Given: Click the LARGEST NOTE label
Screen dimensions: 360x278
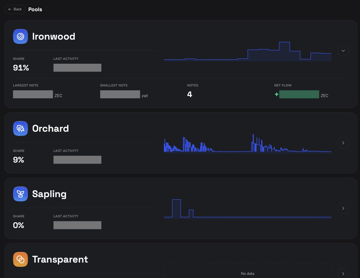Looking at the screenshot, I should tap(26, 85).
